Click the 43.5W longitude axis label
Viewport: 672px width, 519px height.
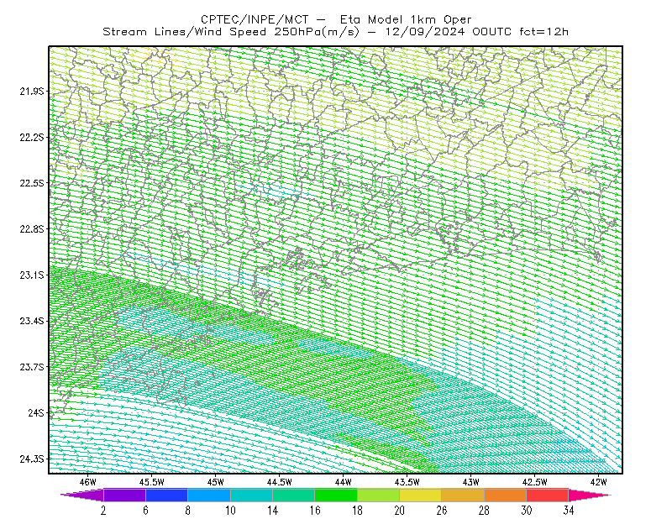pyautogui.click(x=407, y=482)
